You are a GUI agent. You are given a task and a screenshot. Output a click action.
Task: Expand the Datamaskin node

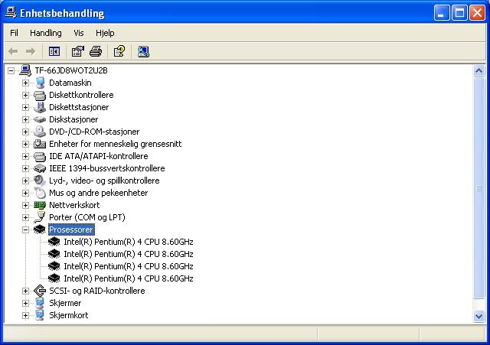25,83
